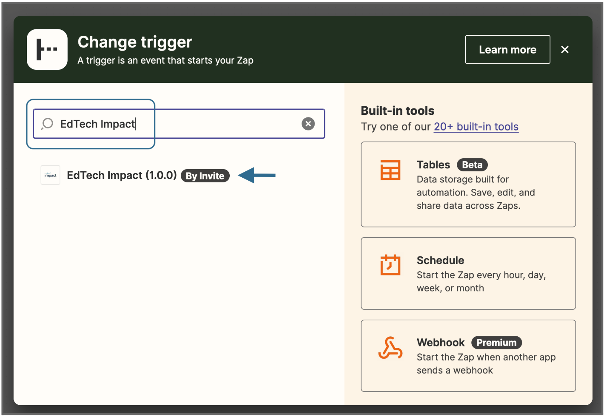Choose the Schedule built-in tool card
Screen dimensions: 606x417
coord(468,274)
